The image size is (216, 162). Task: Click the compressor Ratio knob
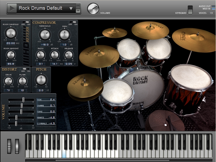tap(41, 55)
